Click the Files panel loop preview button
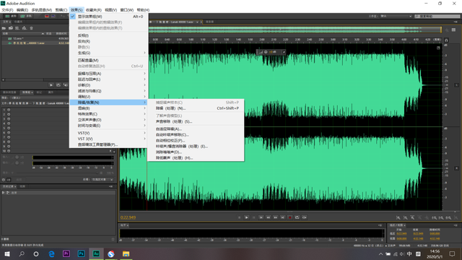Viewport: 462px width, 260px height. click(58, 85)
